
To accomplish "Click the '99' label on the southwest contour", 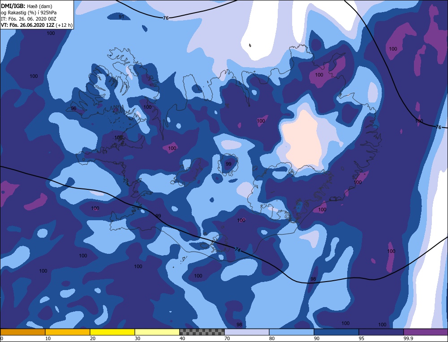I will [158, 216].
